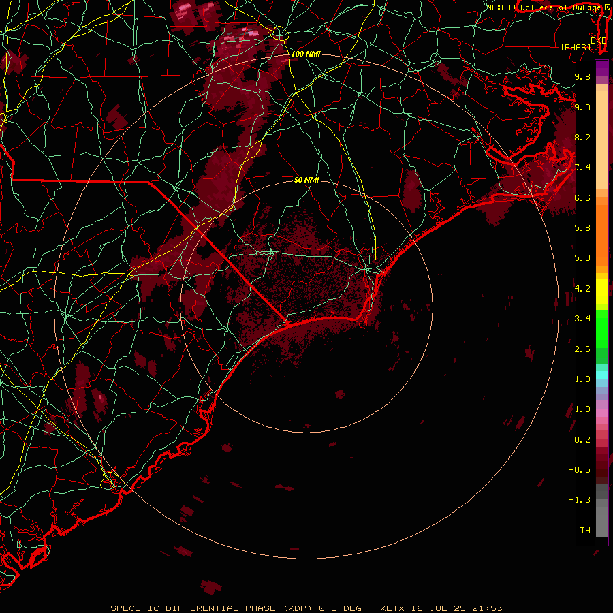Click the purple top segment of color bar
Image resolution: width=613 pixels, height=613 pixels.
pyautogui.click(x=601, y=68)
